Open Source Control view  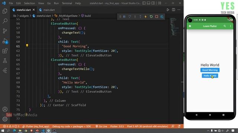point(5,31)
